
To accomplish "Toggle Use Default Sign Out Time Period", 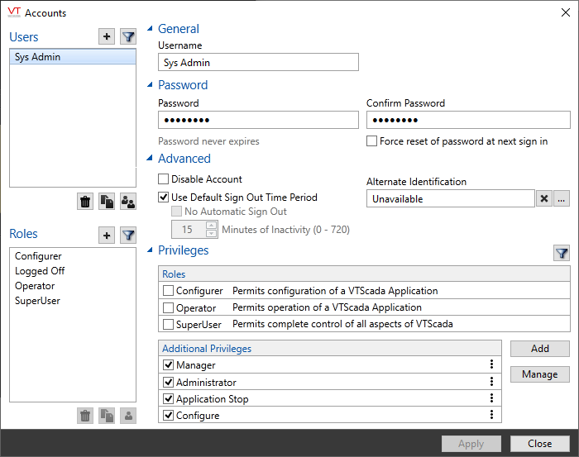I will coord(164,198).
